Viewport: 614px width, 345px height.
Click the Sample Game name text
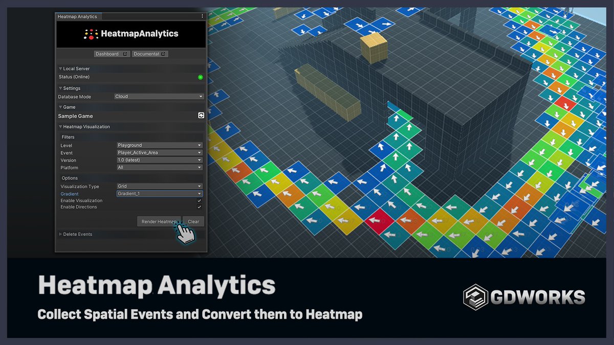point(75,116)
